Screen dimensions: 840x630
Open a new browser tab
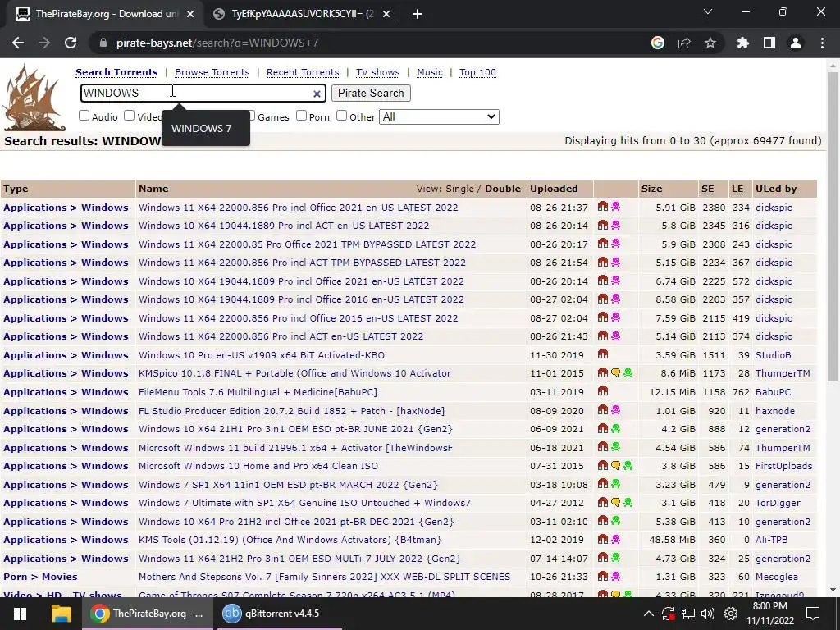click(x=418, y=14)
